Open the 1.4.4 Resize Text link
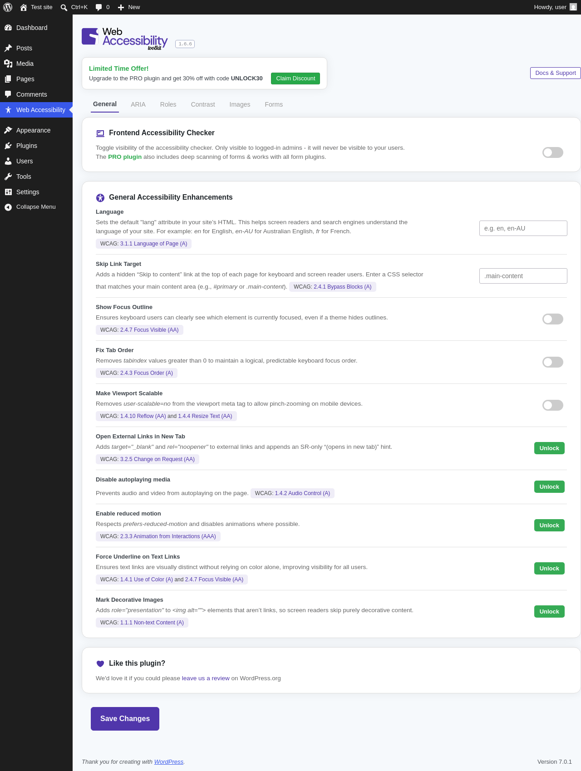The image size is (581, 771). (205, 416)
